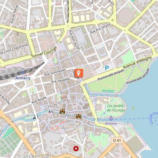Click the blue parking P icon
Screen dimensions: 158x158
pos(107,68)
